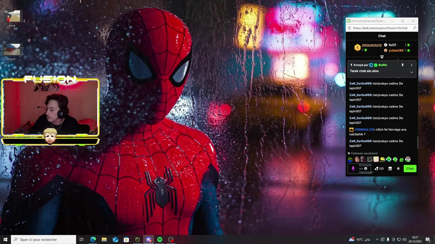Open the pinned message three-dot menu
This screenshot has width=435, height=244.
(x=412, y=65)
